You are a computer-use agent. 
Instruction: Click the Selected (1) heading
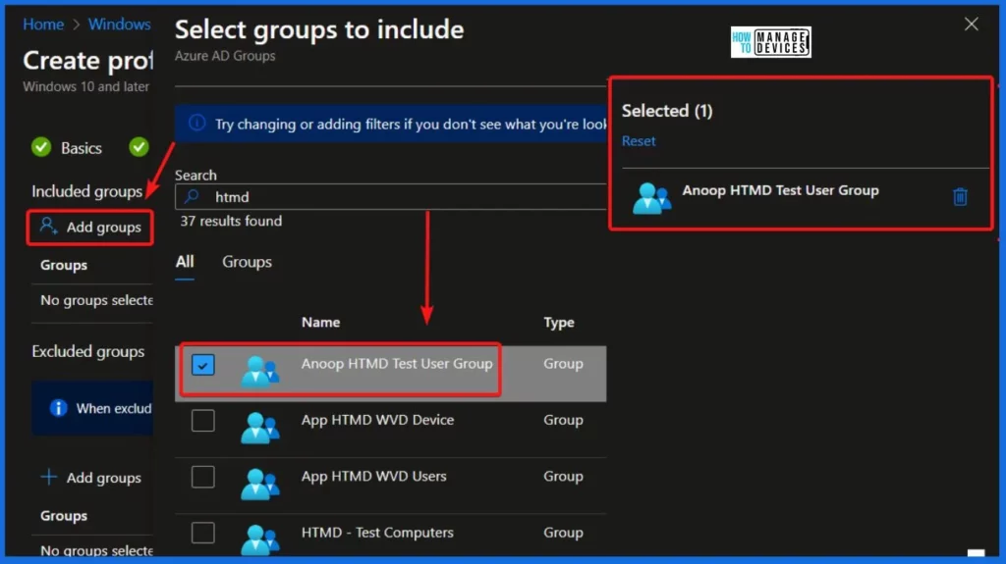pos(667,111)
